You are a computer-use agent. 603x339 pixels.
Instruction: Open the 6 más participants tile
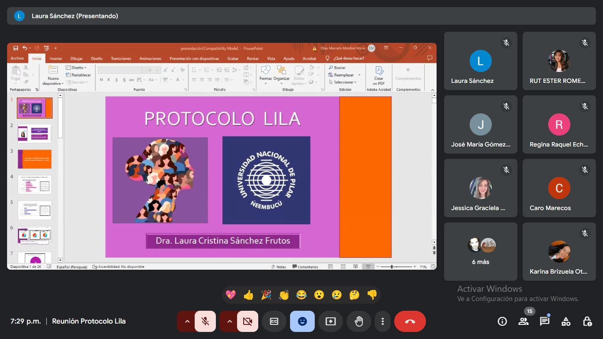[481, 252]
